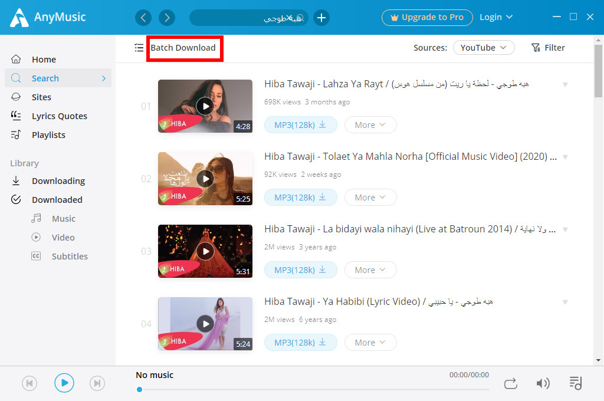
Task: Play the Ya Habibi Lyric Video thumbnail
Action: tap(205, 324)
